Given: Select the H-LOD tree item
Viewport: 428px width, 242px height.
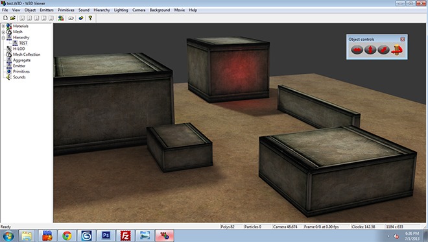Looking at the screenshot, I should [19, 49].
